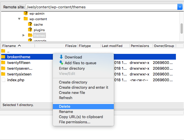
Task: Click the parent directory folder icon
Action: (3, 51)
